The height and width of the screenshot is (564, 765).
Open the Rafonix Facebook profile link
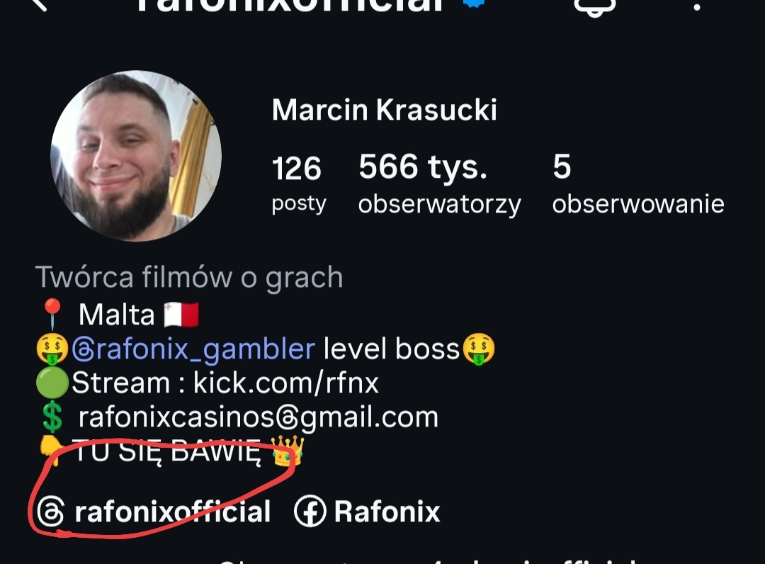point(368,511)
